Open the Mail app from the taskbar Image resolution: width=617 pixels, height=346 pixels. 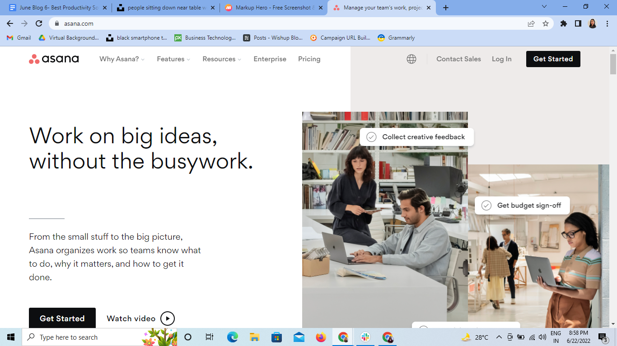(x=299, y=337)
